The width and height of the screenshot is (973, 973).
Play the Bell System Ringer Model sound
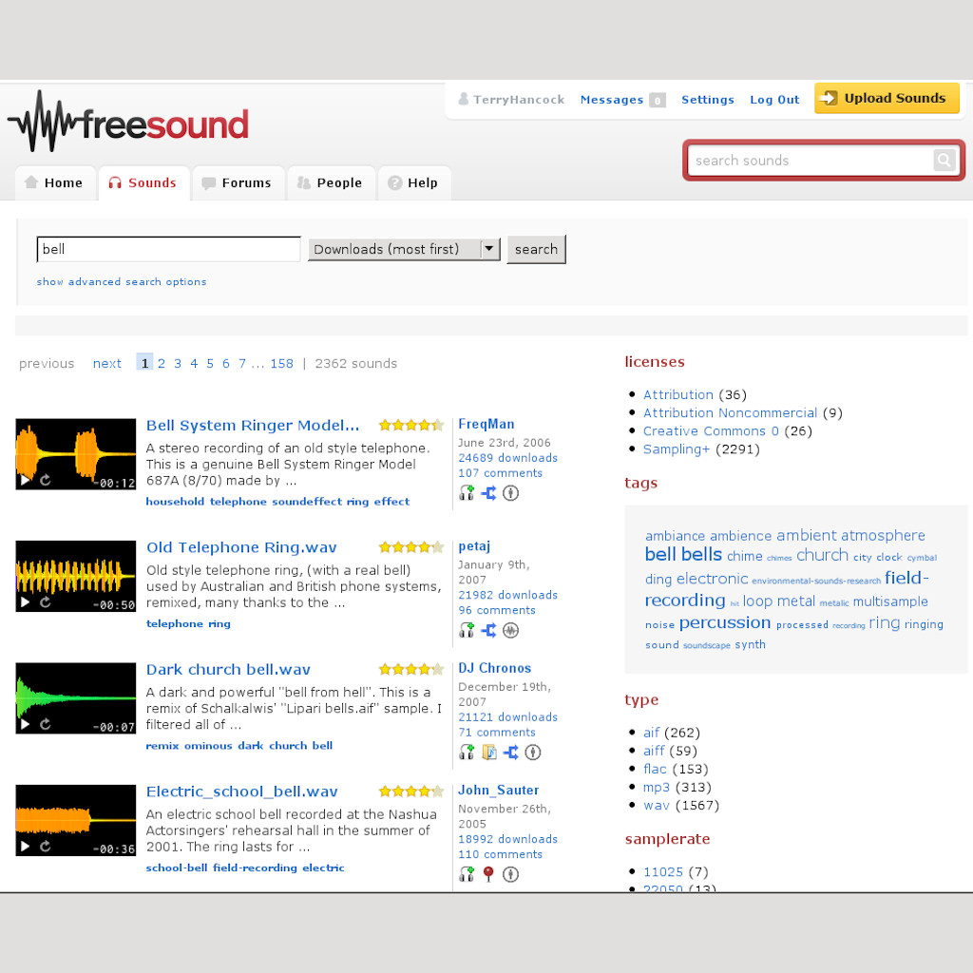(26, 481)
